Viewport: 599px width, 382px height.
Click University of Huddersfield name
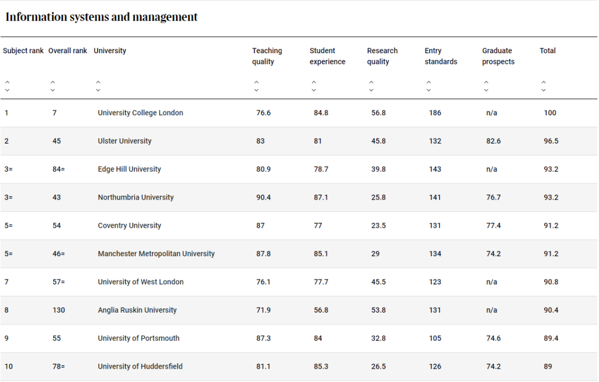click(x=140, y=366)
